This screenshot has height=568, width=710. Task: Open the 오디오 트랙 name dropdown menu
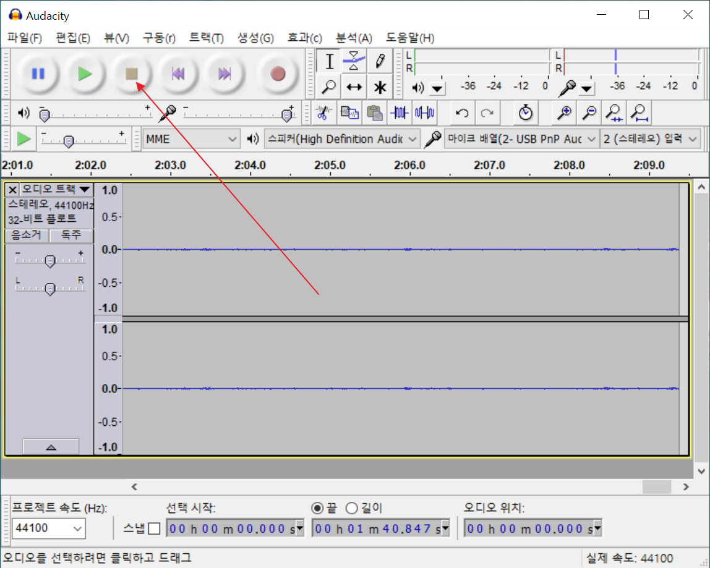[x=56, y=189]
